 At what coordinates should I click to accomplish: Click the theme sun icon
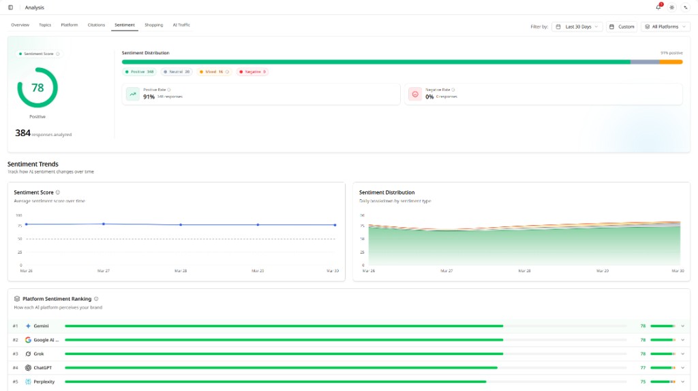(671, 7)
